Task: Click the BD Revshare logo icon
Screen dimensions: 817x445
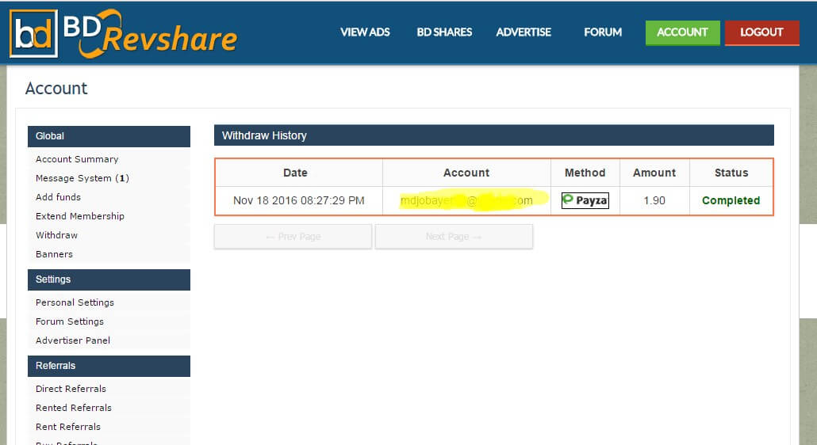Action: click(33, 32)
